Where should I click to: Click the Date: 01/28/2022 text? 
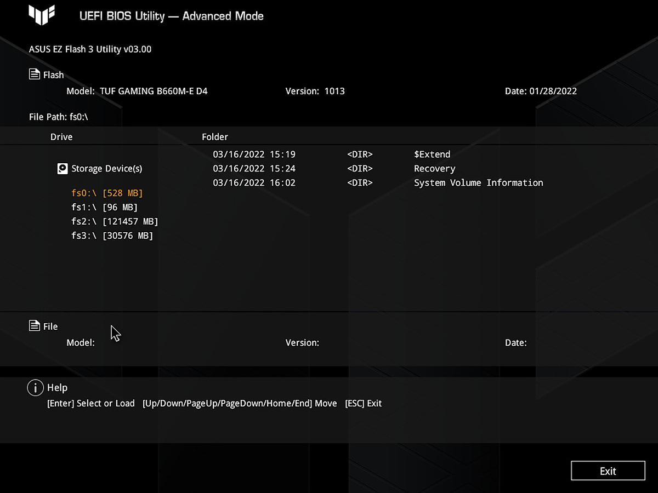coord(541,91)
